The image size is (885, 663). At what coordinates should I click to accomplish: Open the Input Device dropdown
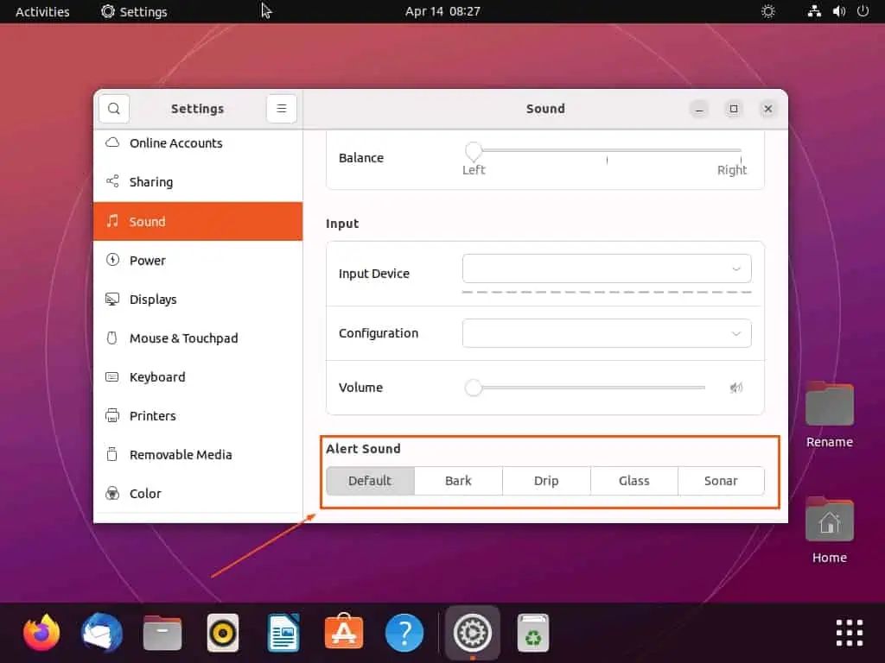point(607,268)
